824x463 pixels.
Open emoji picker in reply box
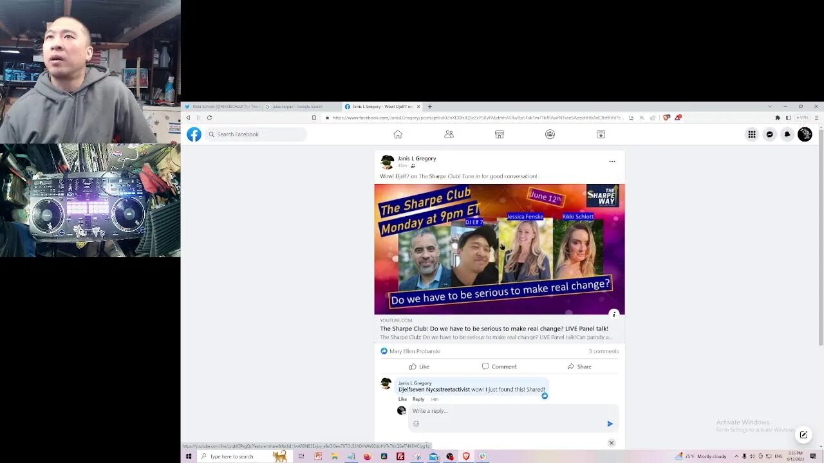click(x=416, y=424)
